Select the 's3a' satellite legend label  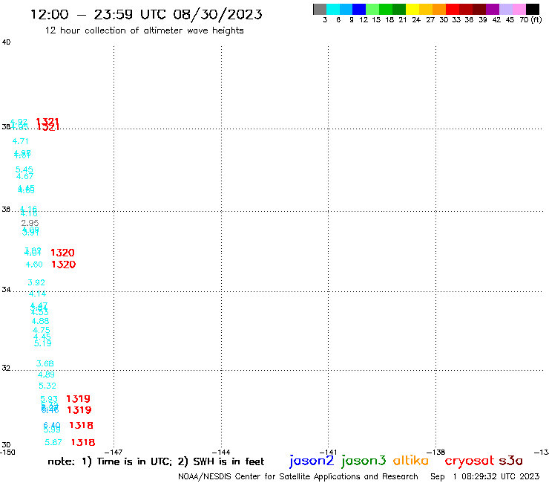pos(511,461)
